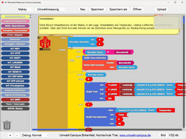186x139 pixels.
Task: Click the vertical workspace scrollbar thumb
Action: 184,20
